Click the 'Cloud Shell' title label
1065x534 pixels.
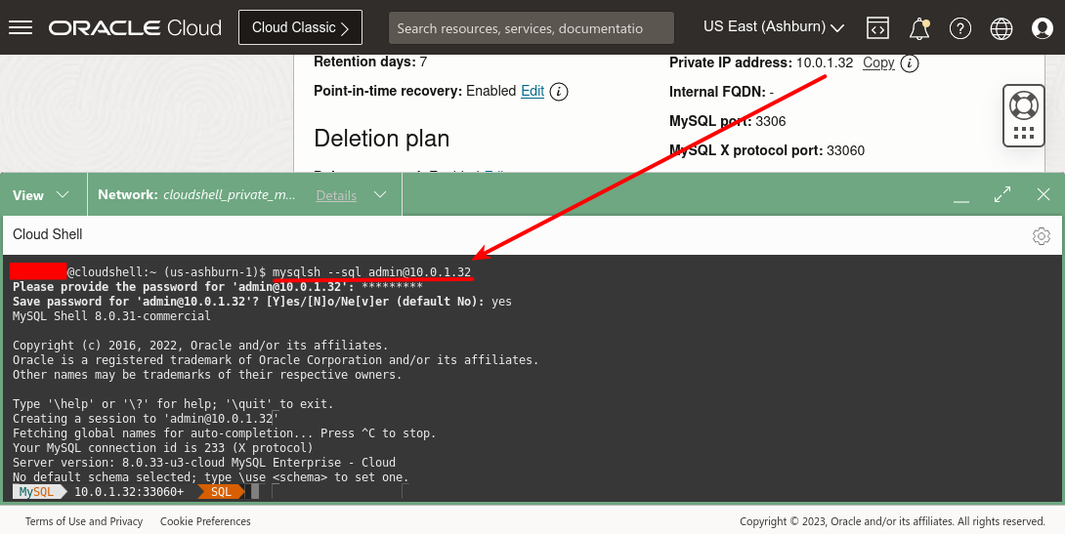tap(48, 234)
